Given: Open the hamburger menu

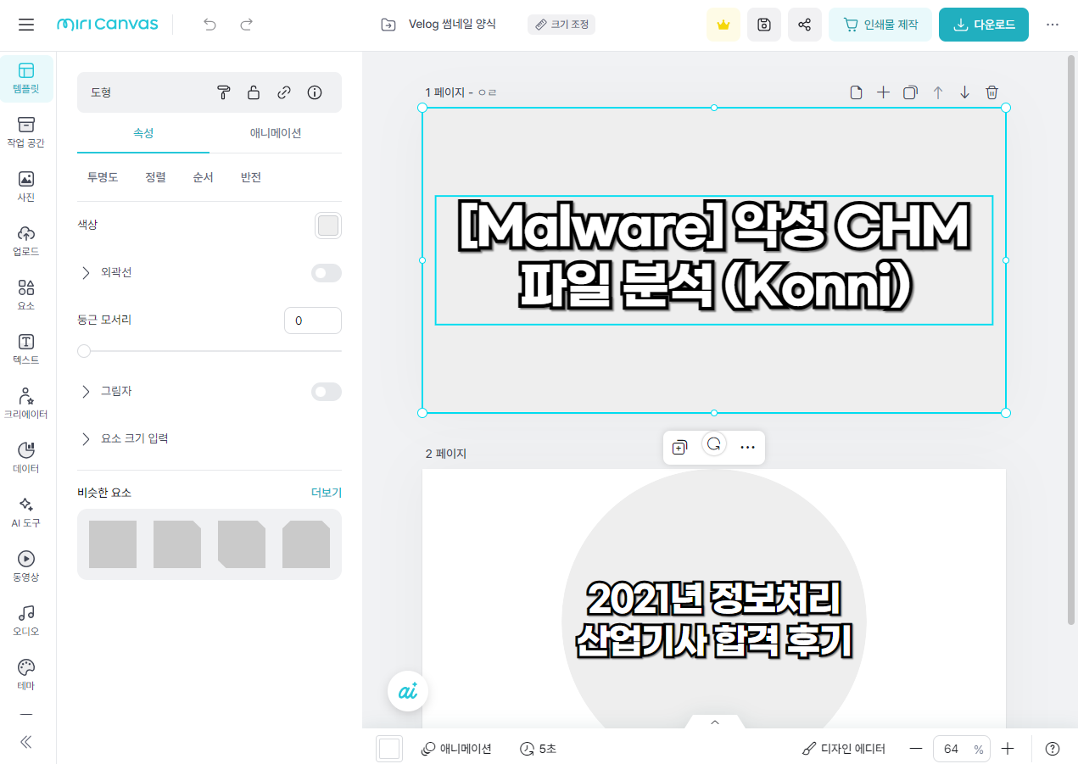Looking at the screenshot, I should click(25, 25).
